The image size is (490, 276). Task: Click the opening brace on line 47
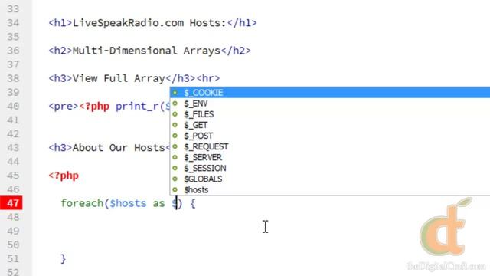193,203
